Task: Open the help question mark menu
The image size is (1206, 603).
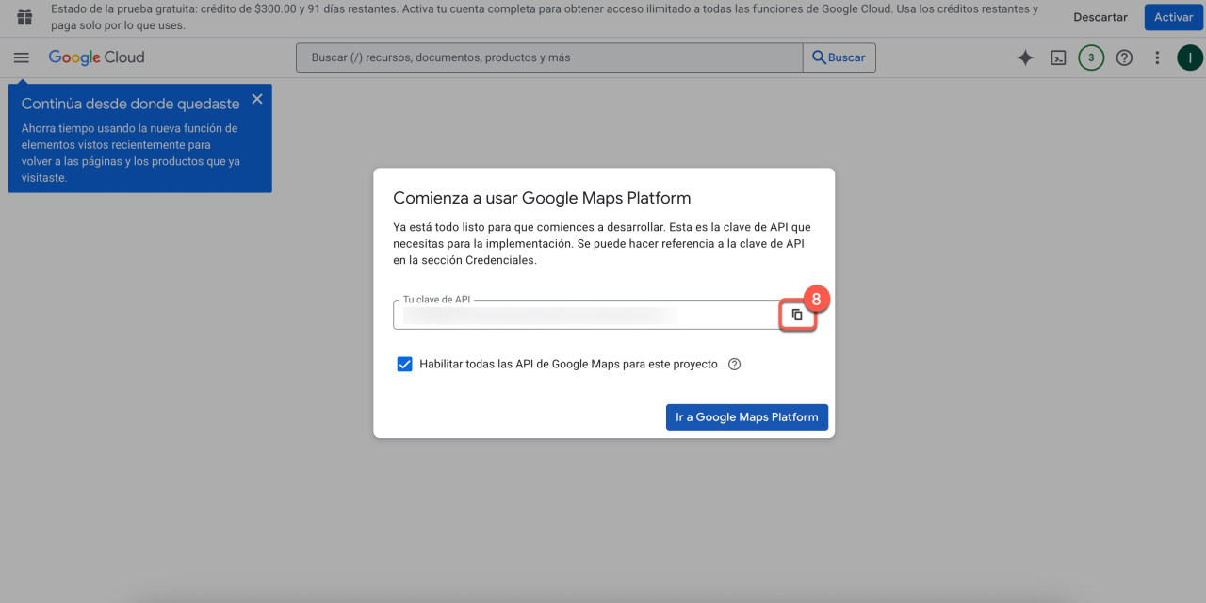Action: coord(1124,57)
